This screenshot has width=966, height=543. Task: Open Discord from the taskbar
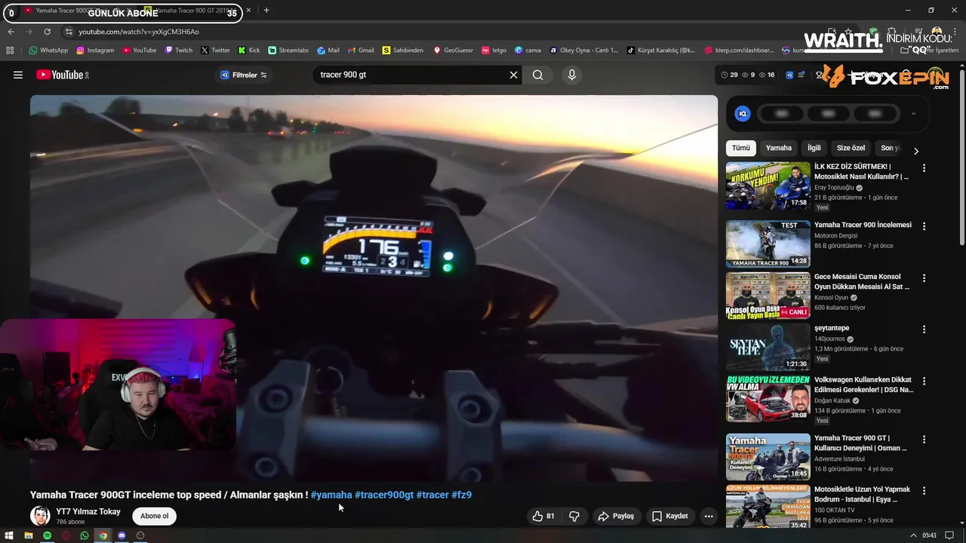[x=122, y=535]
